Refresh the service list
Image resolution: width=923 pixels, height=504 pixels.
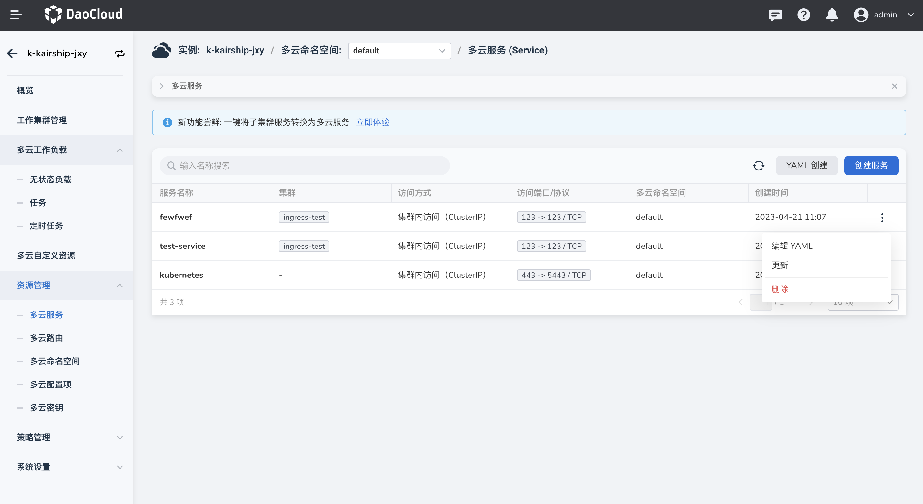(x=759, y=166)
